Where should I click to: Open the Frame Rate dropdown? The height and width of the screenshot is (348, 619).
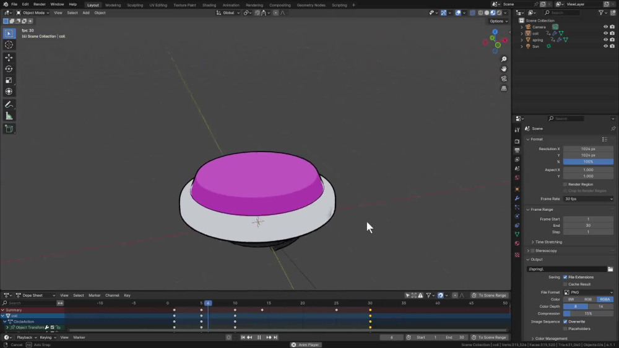click(588, 199)
